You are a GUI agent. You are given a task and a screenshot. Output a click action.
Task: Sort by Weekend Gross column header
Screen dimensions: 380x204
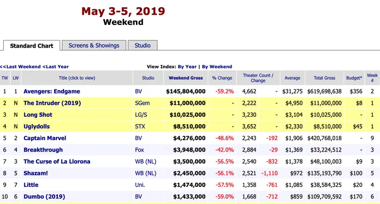tap(186, 78)
